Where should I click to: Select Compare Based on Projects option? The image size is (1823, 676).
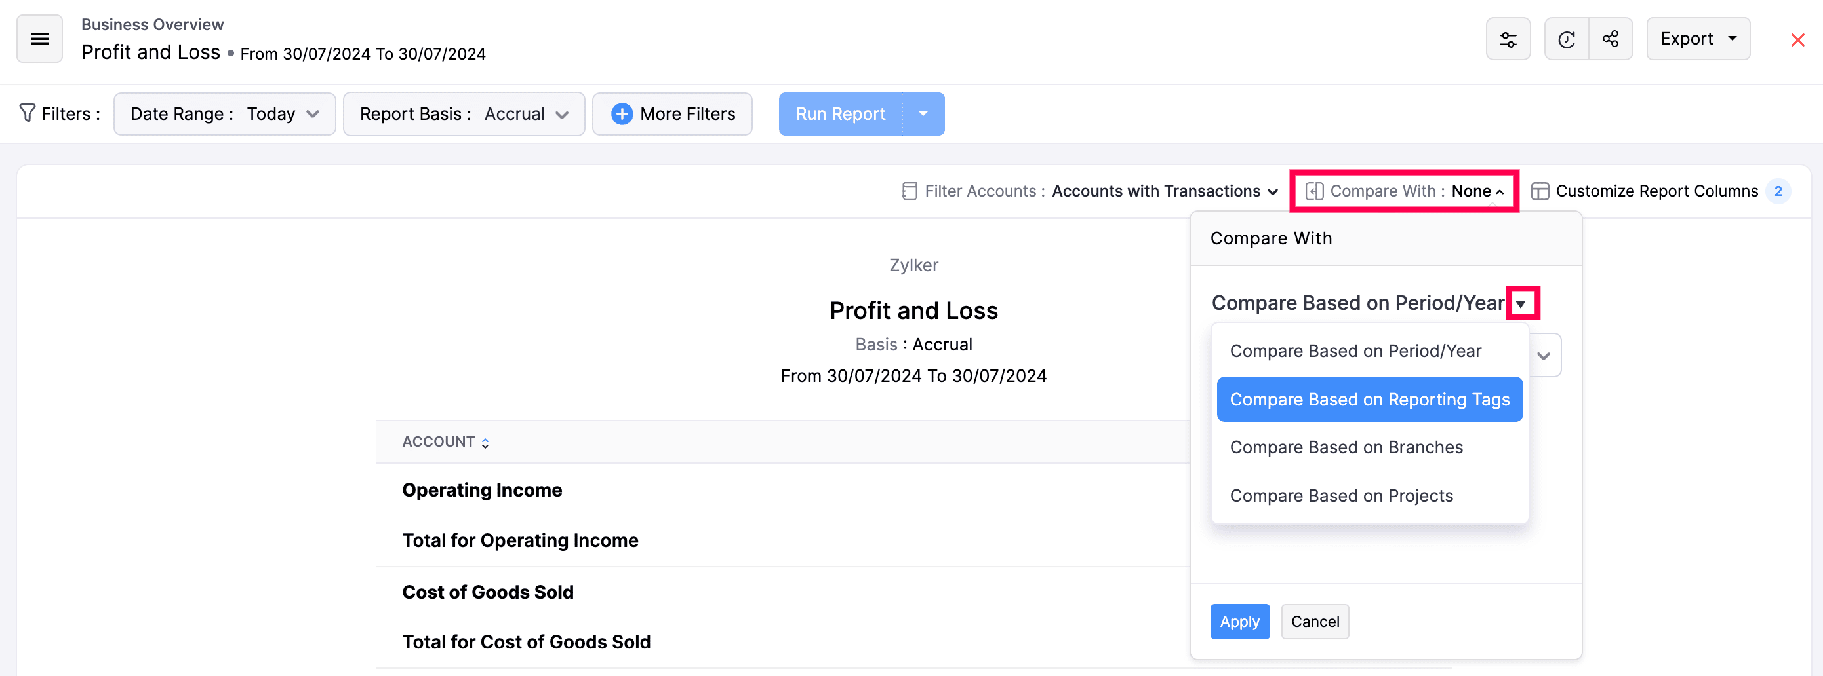point(1341,496)
